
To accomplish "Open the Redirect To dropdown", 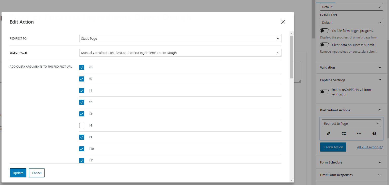I will (x=180, y=38).
